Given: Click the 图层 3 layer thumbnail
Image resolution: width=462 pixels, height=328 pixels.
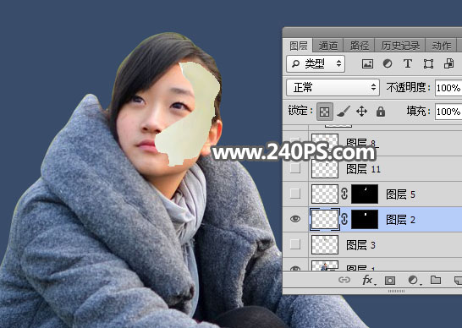Looking at the screenshot, I should pos(325,244).
